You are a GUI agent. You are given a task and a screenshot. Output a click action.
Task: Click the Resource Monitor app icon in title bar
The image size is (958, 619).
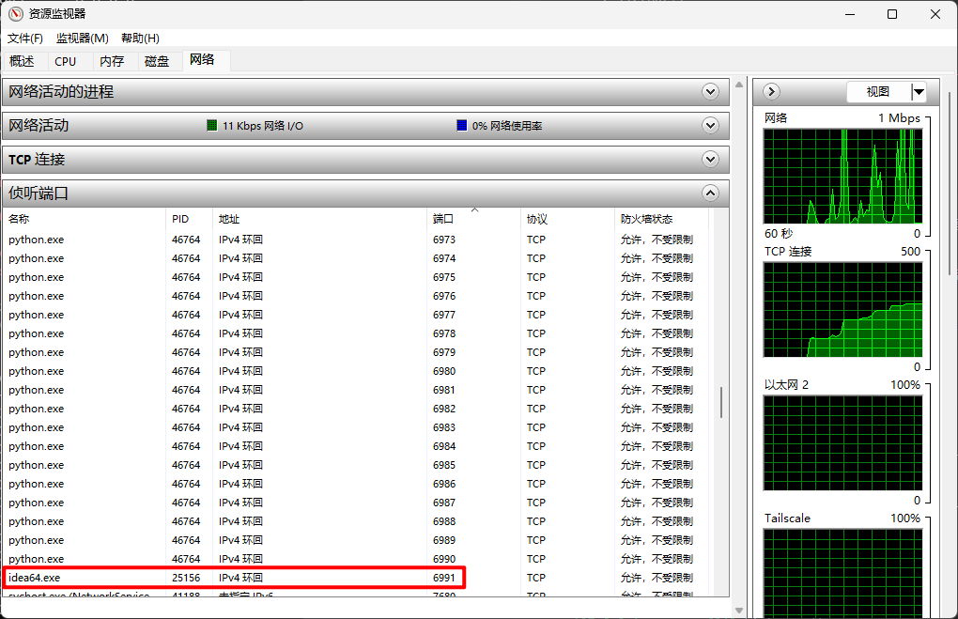(15, 14)
